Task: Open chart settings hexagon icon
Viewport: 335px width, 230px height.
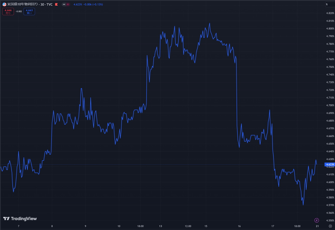Action: pyautogui.click(x=330, y=226)
